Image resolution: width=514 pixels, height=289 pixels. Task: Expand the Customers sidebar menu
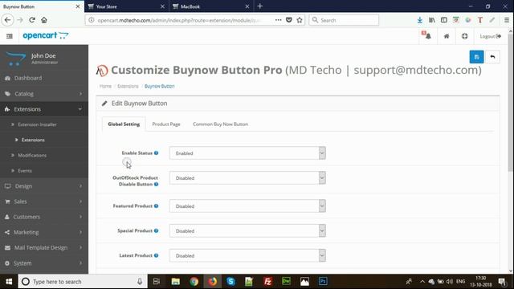coord(44,217)
